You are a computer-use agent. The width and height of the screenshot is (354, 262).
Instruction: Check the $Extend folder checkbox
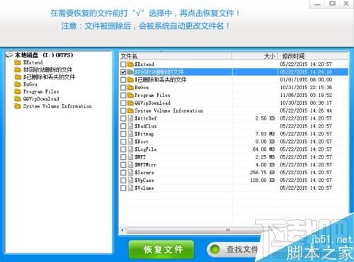(123, 64)
